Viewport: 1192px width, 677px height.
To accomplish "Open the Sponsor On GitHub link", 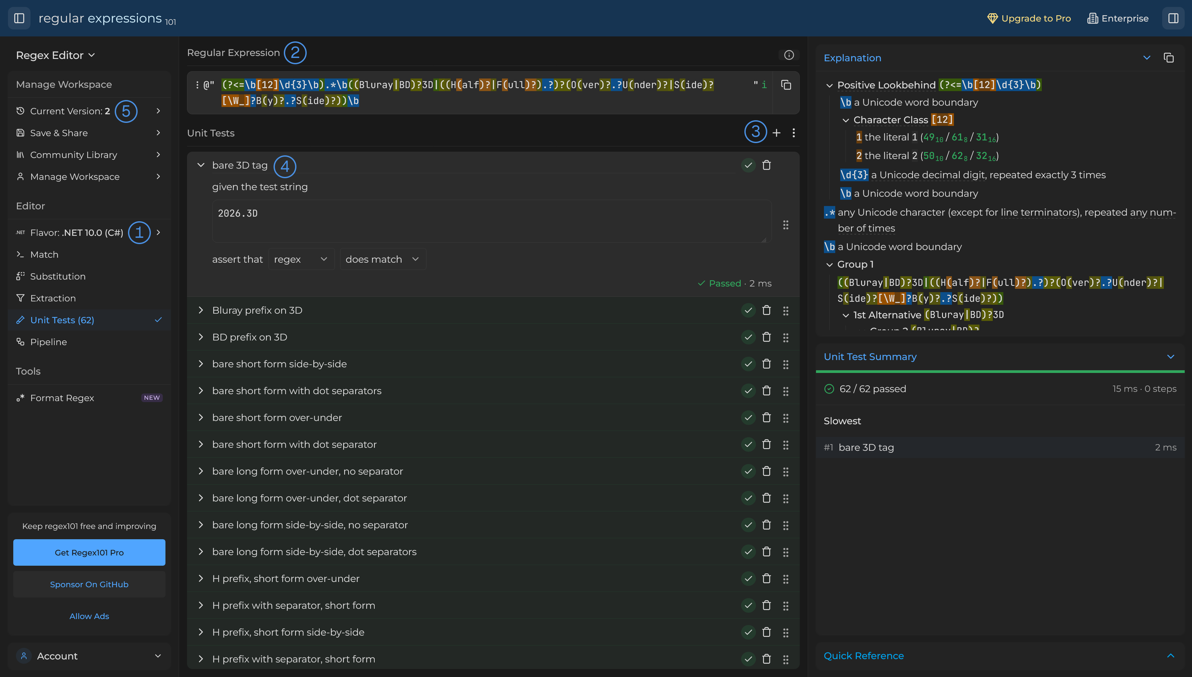I will [x=89, y=585].
